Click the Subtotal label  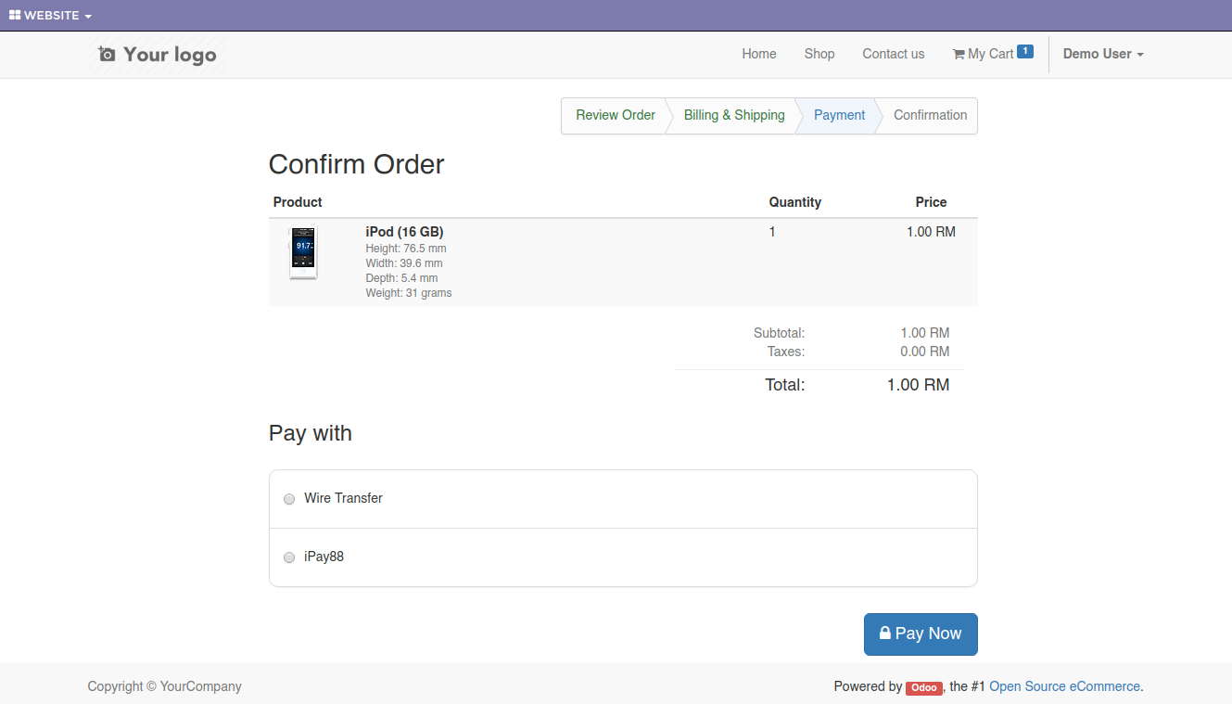pyautogui.click(x=779, y=333)
